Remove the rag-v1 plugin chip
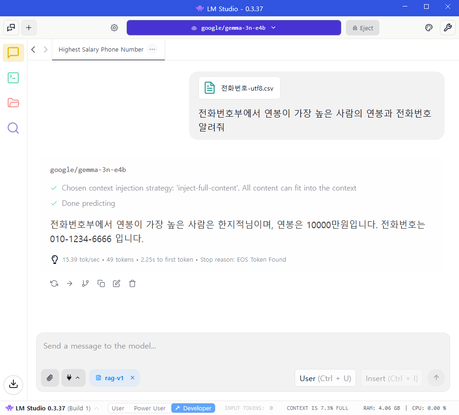This screenshot has height=415, width=459. point(132,378)
